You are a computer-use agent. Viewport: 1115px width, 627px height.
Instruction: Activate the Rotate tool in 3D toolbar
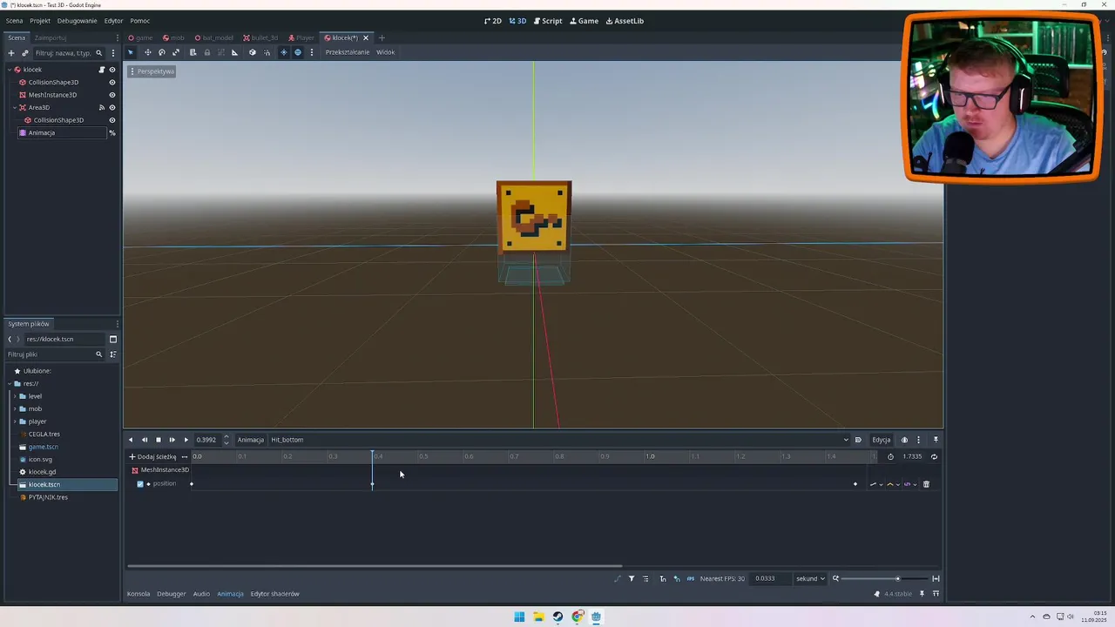[161, 52]
